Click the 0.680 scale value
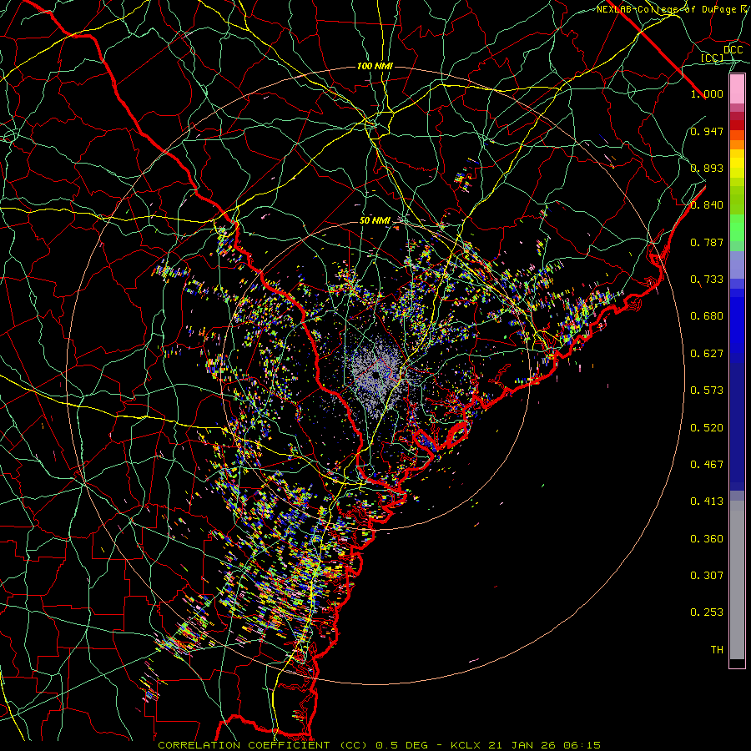751x751 pixels. pos(707,316)
